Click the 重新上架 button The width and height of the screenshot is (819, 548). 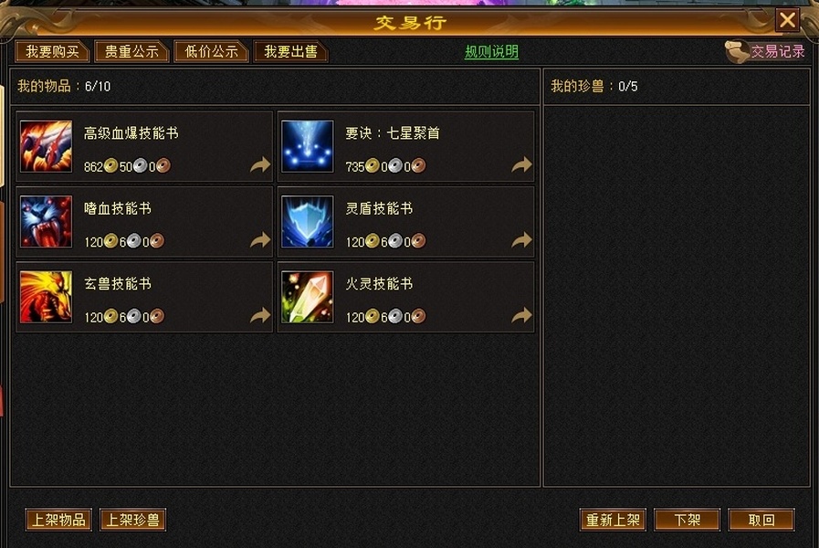613,520
